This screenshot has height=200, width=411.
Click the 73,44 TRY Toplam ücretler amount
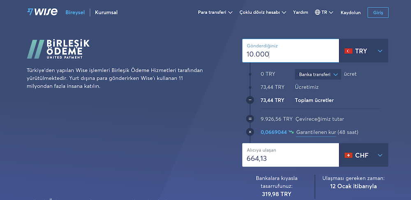(x=272, y=100)
